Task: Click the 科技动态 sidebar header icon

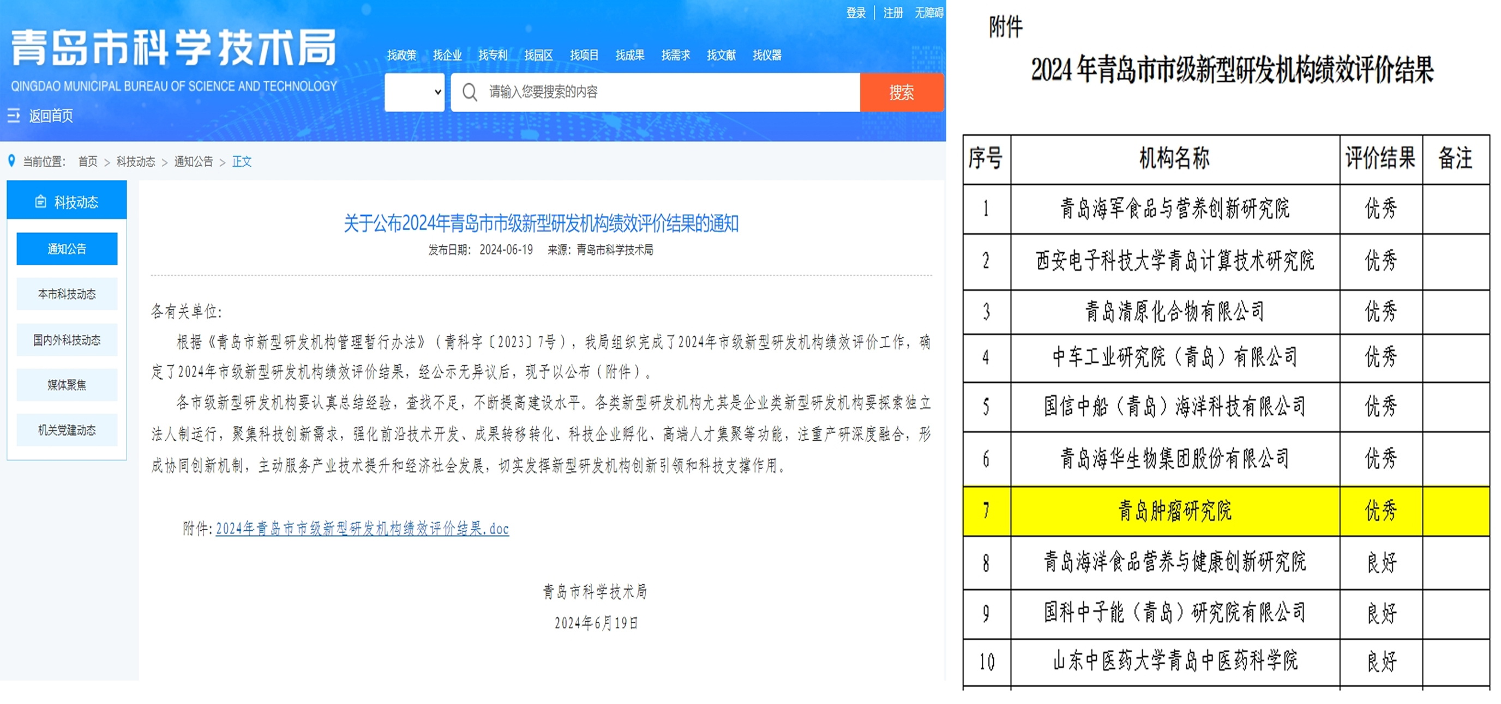Action: pyautogui.click(x=40, y=202)
